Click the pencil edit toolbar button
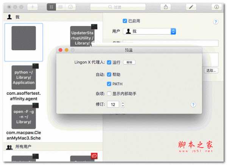 coord(191,7)
